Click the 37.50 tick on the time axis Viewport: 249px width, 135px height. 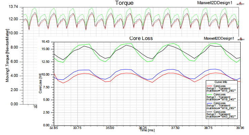175,128
